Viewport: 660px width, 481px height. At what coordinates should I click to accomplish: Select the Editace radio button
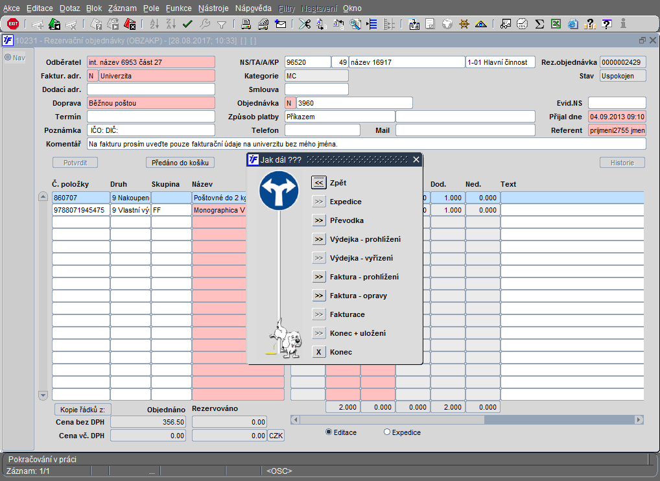click(329, 432)
